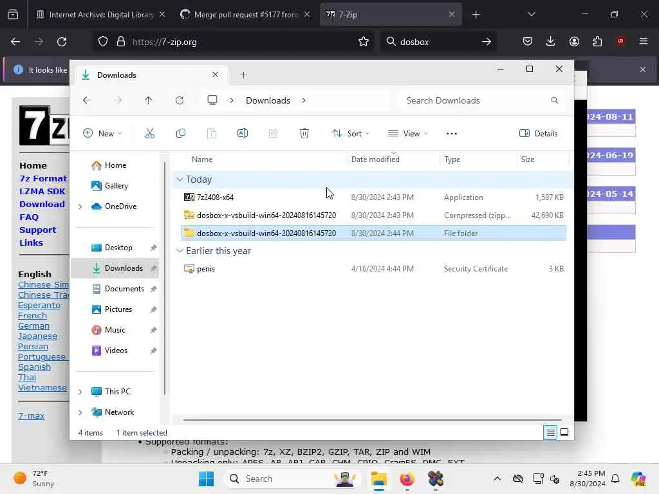Open Firefox from the taskbar
659x494 pixels.
(x=407, y=479)
